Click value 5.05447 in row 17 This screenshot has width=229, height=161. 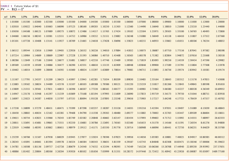click(x=180, y=113)
